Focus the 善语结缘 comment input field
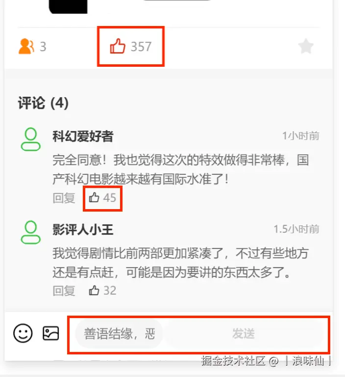The width and height of the screenshot is (345, 377). [x=119, y=334]
